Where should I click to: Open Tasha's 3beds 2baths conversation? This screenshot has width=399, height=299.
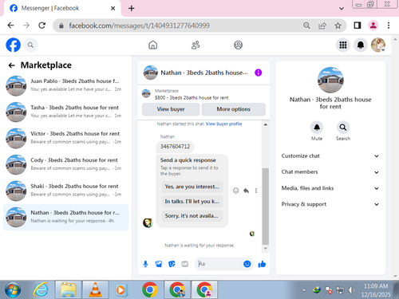(x=65, y=112)
